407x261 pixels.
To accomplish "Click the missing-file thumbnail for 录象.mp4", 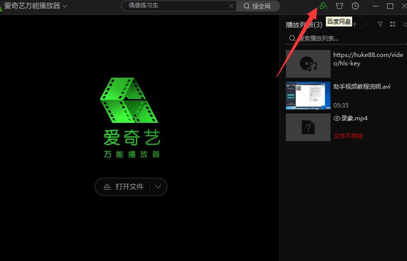I will pyautogui.click(x=308, y=127).
